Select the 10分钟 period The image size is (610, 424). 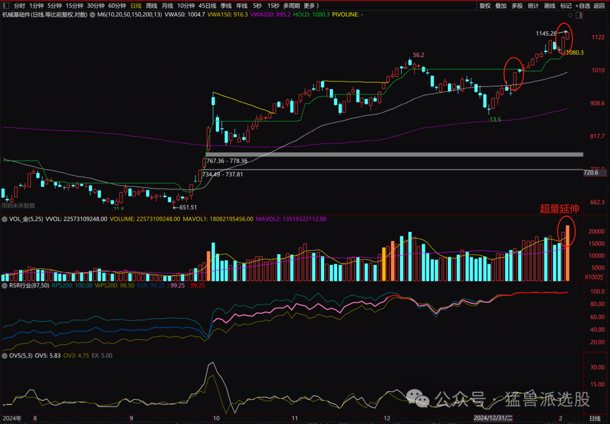(x=186, y=6)
